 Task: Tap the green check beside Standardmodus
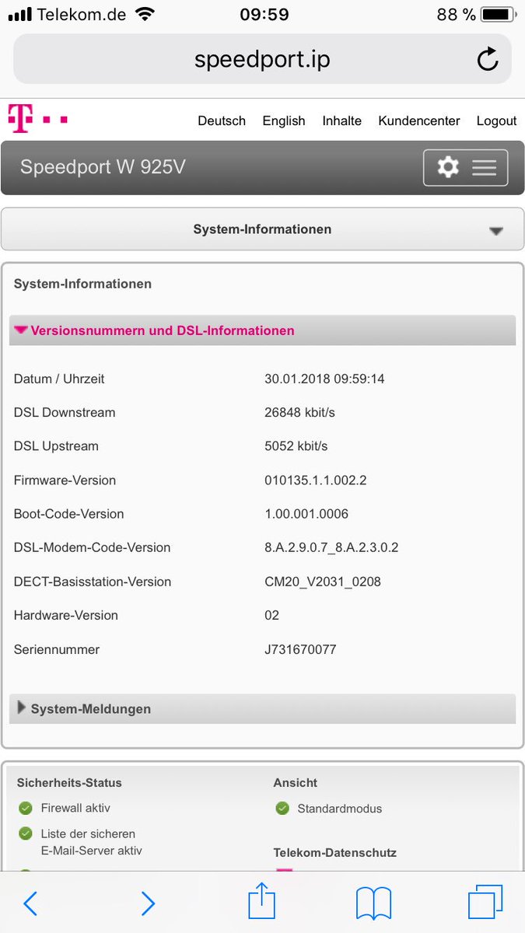click(x=282, y=809)
